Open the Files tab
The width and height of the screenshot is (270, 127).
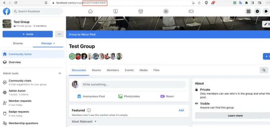pyautogui.click(x=156, y=70)
